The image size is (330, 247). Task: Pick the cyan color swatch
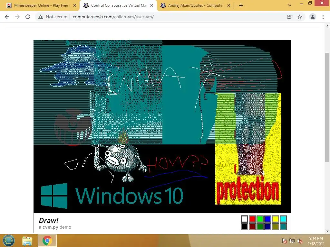pos(283,219)
